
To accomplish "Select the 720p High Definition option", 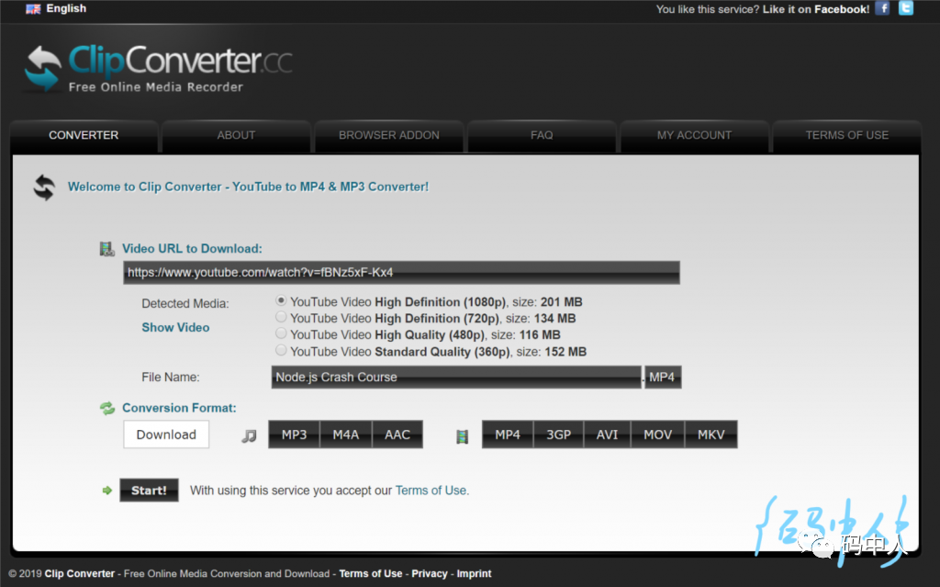I will click(x=281, y=317).
